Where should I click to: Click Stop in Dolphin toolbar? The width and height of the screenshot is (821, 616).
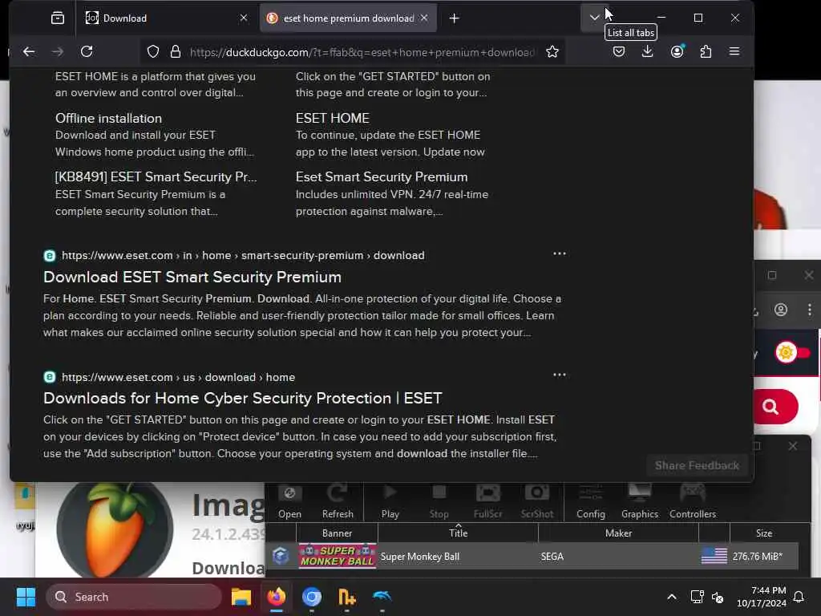(x=439, y=501)
